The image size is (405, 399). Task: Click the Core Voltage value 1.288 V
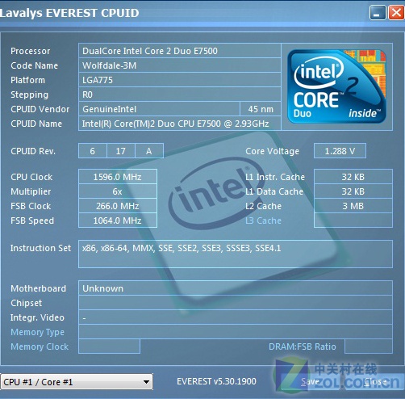point(340,151)
